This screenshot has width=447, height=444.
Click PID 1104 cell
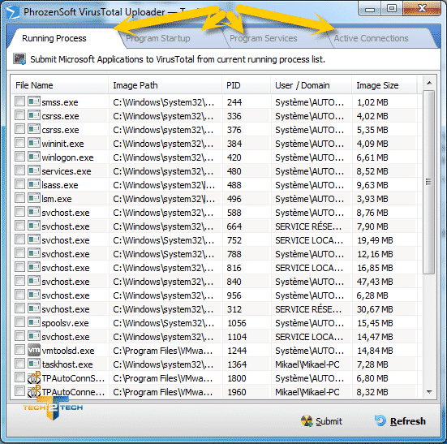click(237, 337)
